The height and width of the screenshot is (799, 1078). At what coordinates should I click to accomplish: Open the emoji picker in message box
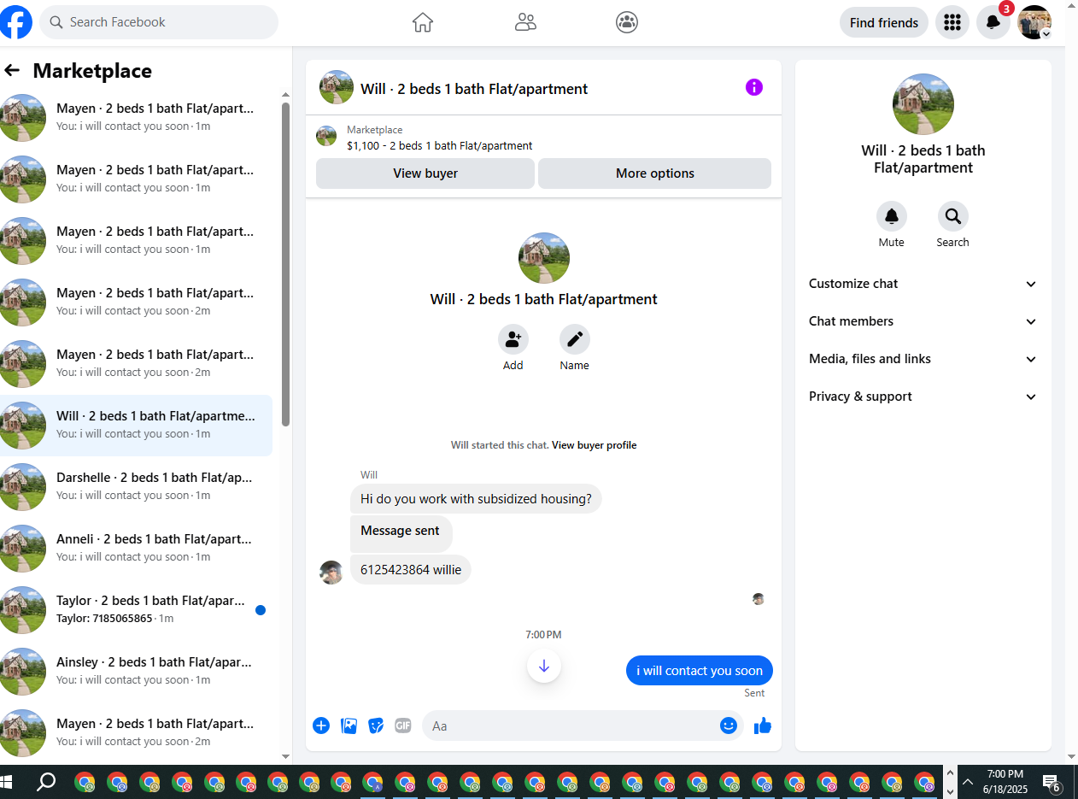[x=729, y=726]
